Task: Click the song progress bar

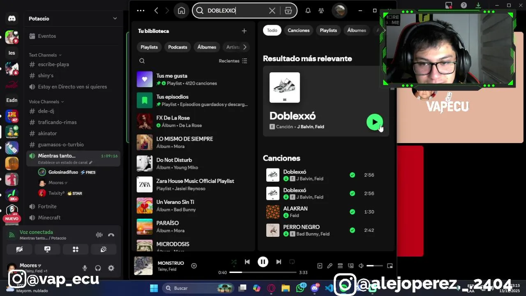Action: tap(263, 272)
